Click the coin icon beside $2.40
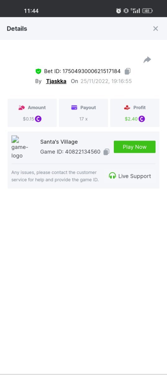The height and width of the screenshot is (375, 167). tap(142, 119)
